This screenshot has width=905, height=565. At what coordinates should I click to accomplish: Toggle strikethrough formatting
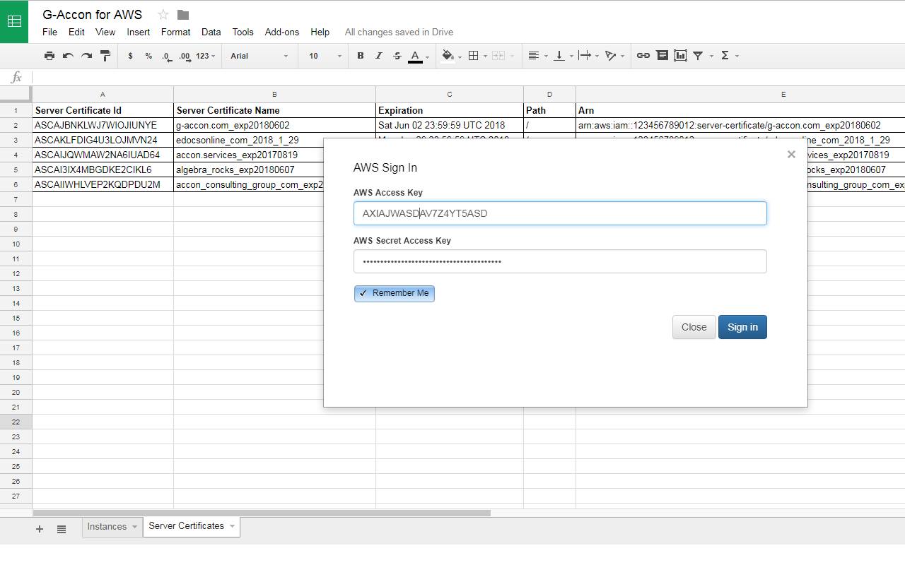pyautogui.click(x=397, y=56)
